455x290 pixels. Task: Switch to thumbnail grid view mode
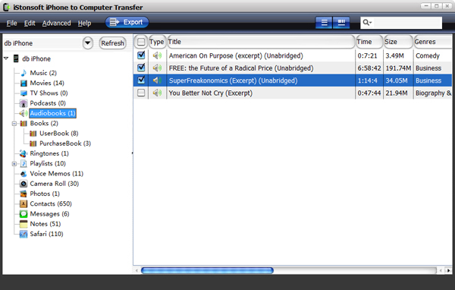[x=341, y=23]
